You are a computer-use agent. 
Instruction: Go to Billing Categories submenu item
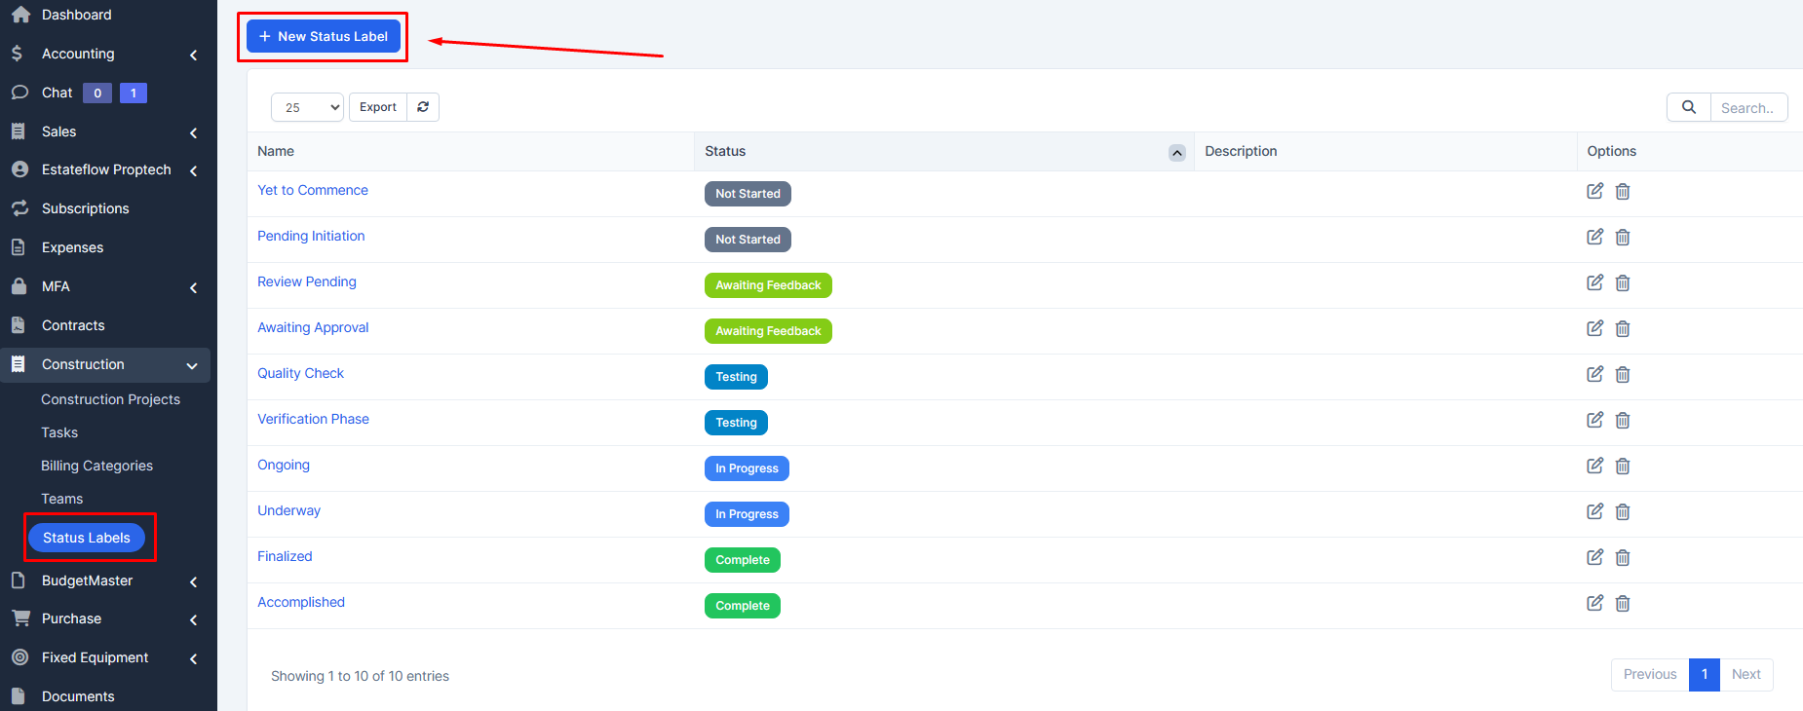tap(96, 466)
